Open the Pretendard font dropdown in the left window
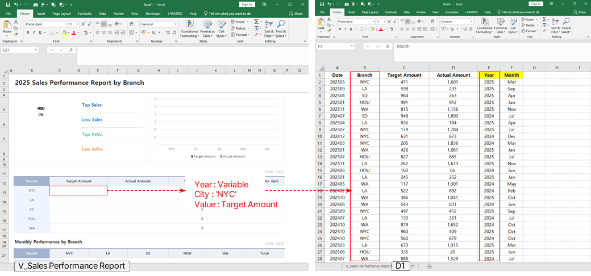The height and width of the screenshot is (276, 591). pos(65,24)
